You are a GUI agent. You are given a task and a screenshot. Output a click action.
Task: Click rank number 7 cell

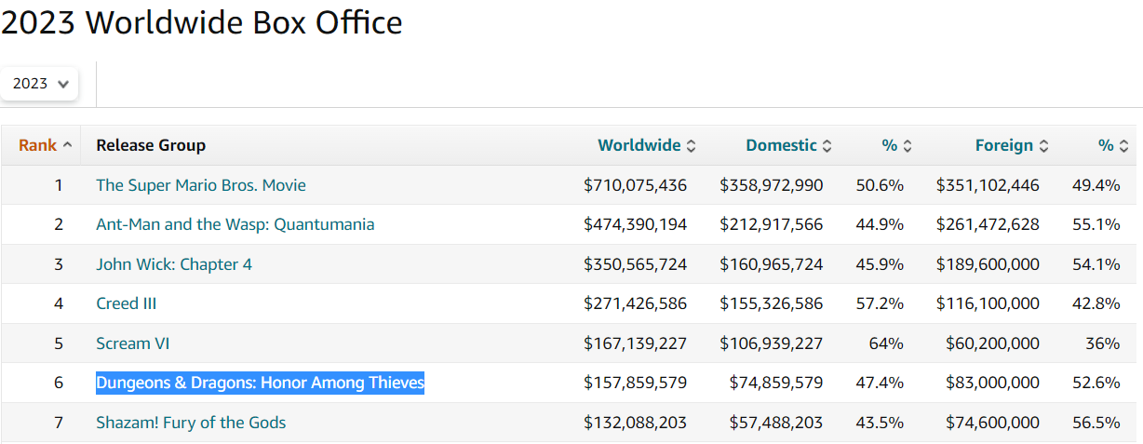59,423
